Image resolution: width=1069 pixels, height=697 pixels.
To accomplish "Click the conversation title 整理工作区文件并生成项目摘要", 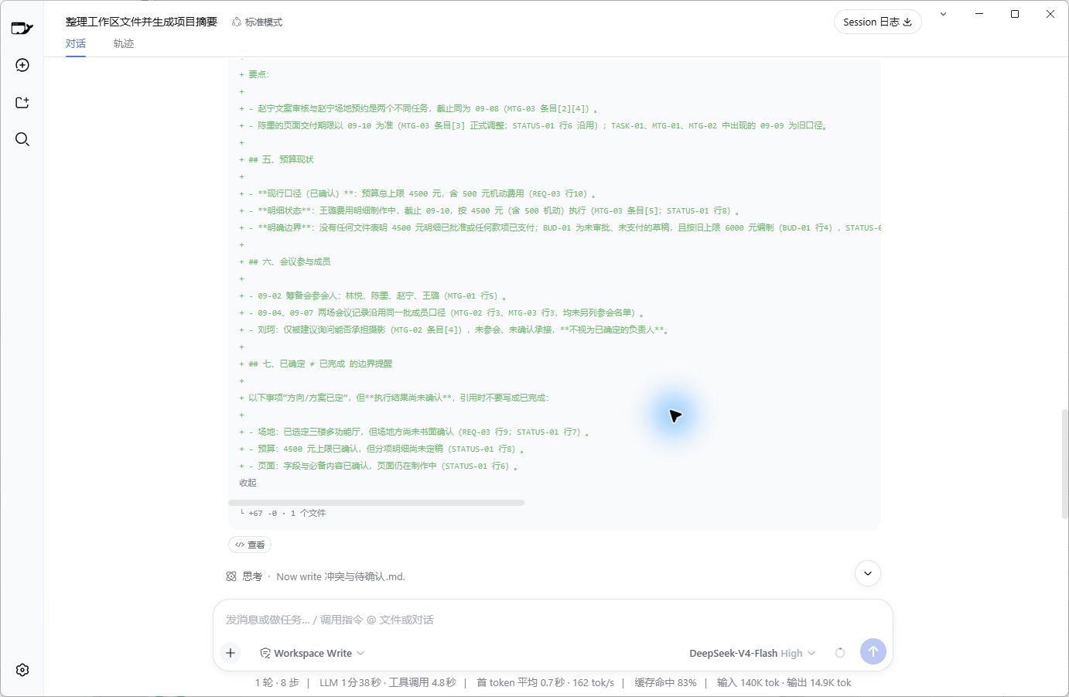I will 142,22.
